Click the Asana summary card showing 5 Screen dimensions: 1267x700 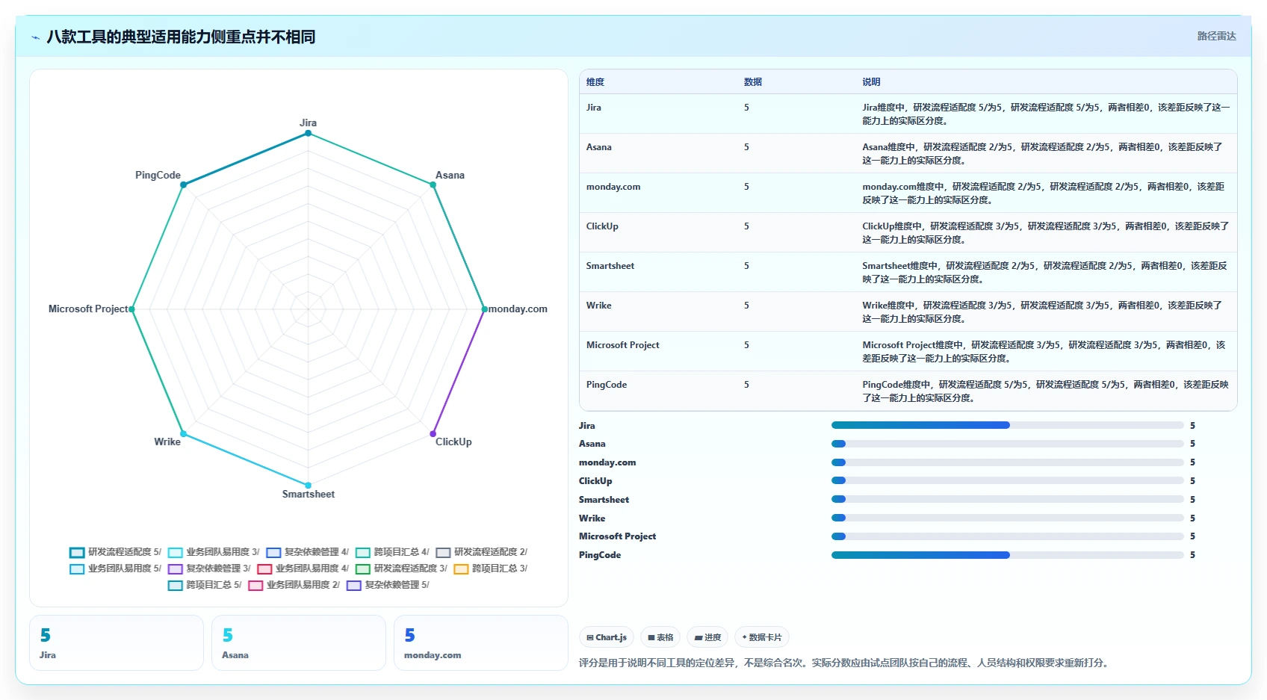pyautogui.click(x=299, y=643)
